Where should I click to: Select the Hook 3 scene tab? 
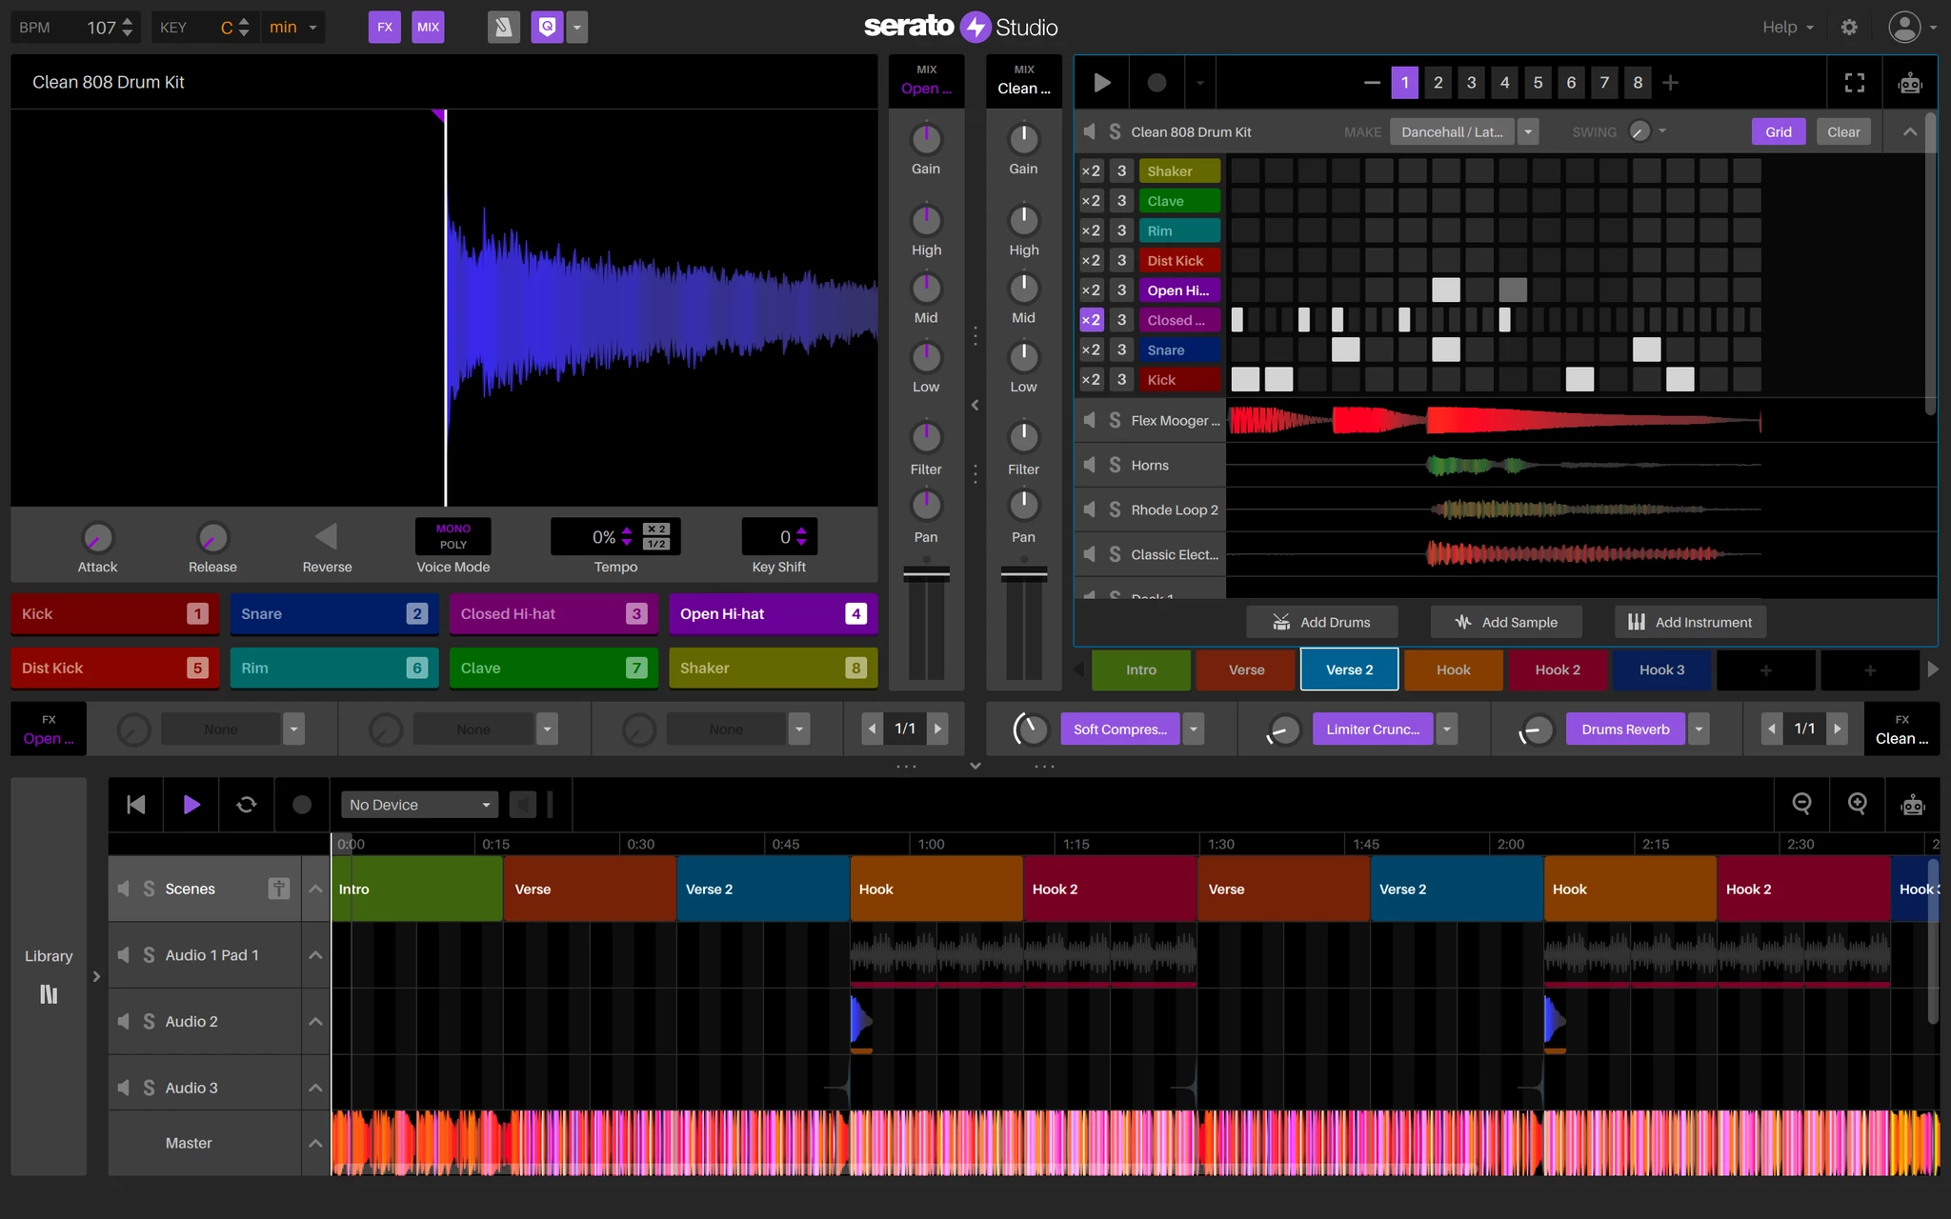click(x=1660, y=669)
